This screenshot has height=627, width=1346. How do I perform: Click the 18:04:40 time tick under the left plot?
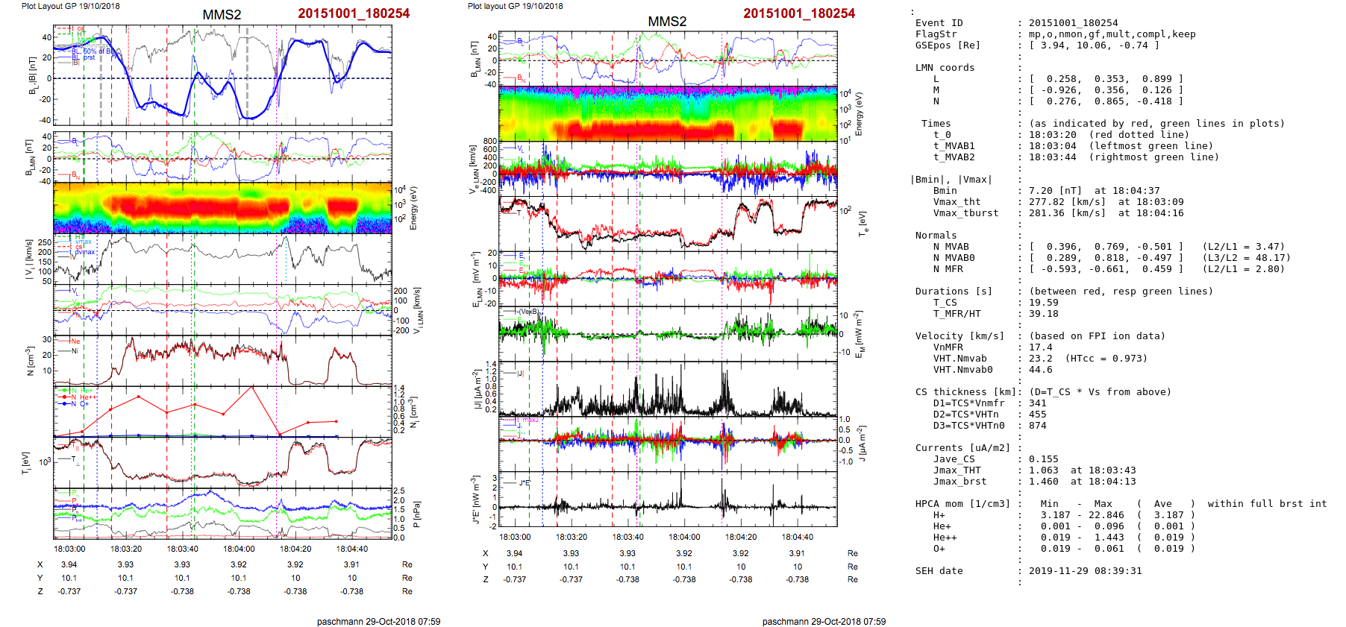click(x=351, y=549)
